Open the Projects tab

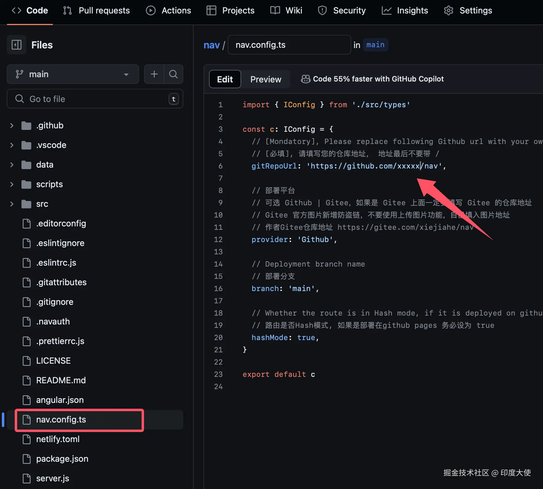click(230, 10)
